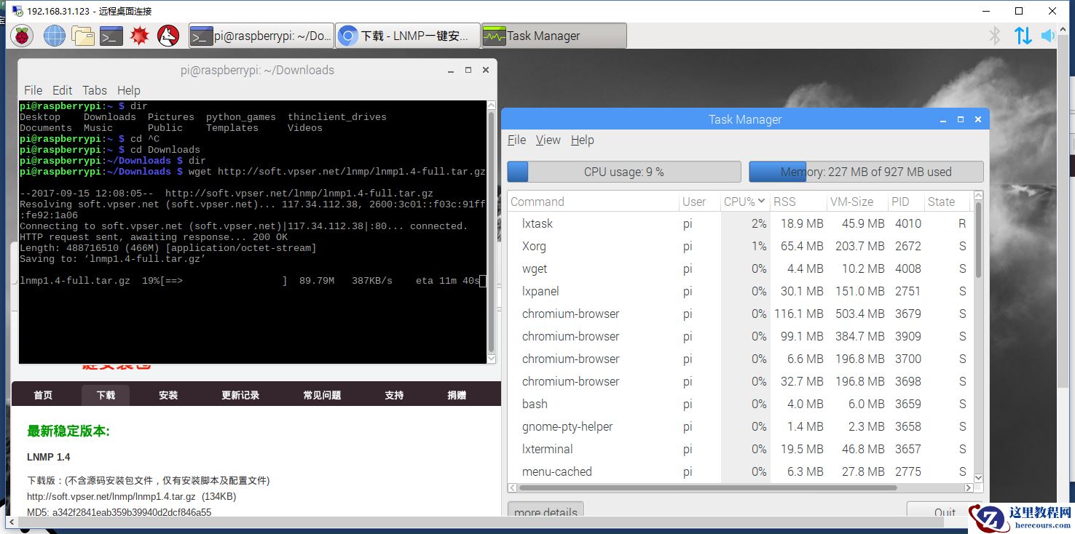Open Task Manager's Help menu
Viewport: 1075px width, 534px height.
coord(583,140)
